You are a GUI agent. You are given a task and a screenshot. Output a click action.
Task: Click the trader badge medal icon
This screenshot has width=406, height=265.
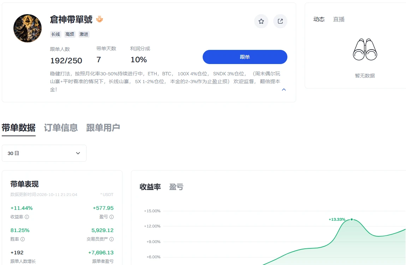[100, 19]
